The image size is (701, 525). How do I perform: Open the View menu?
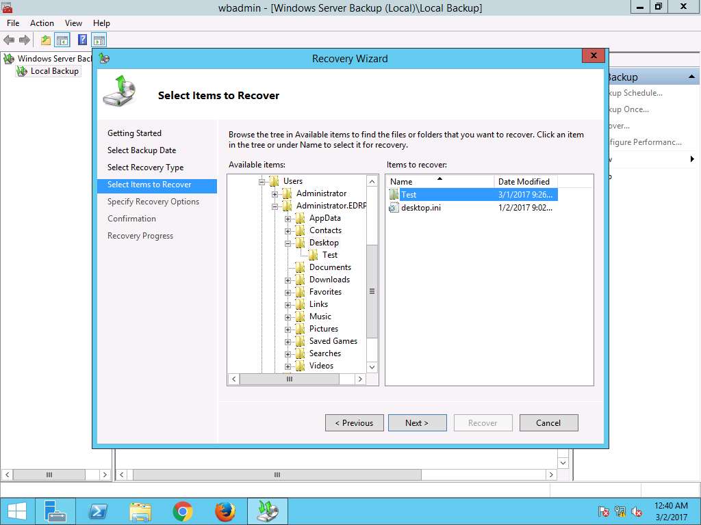coord(73,23)
